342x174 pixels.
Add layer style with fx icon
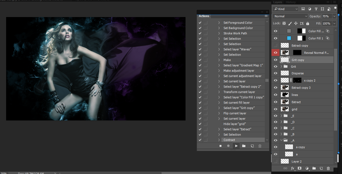292,168
